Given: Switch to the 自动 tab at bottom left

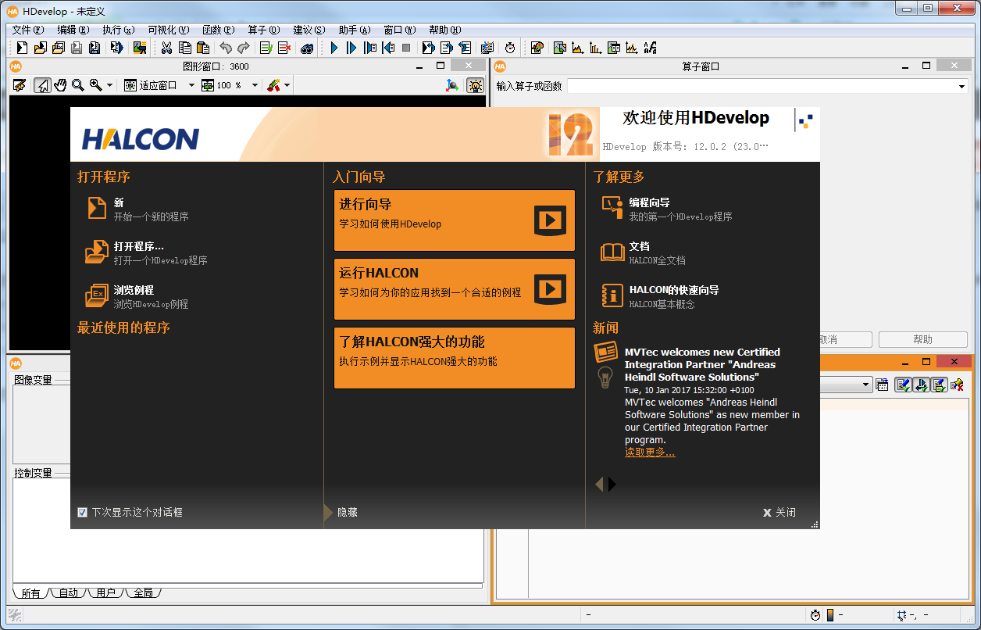Looking at the screenshot, I should [67, 592].
